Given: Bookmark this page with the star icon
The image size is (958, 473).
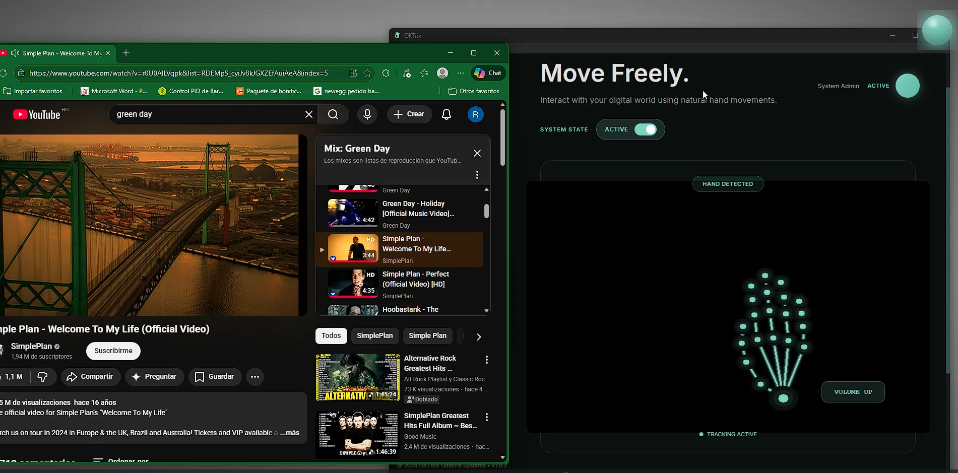Looking at the screenshot, I should [367, 73].
